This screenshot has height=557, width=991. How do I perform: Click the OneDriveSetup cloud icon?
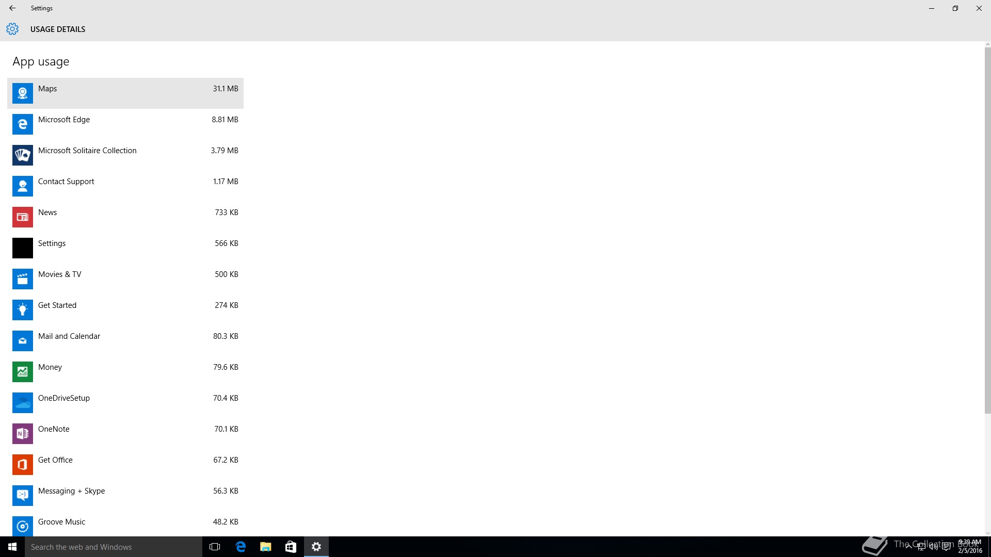23,403
